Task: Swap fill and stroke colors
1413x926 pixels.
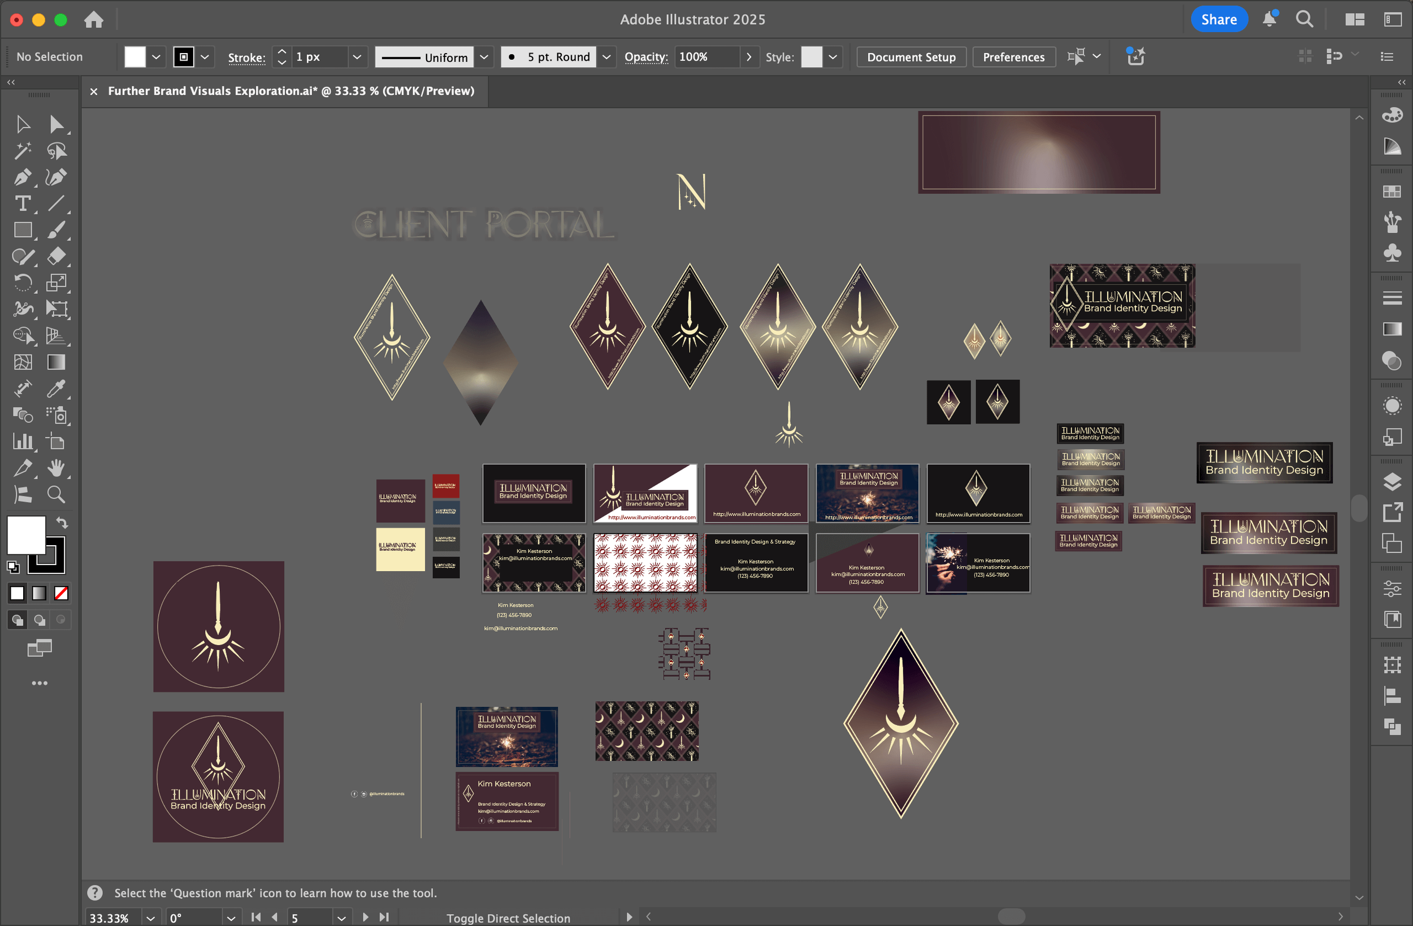Action: pyautogui.click(x=62, y=523)
